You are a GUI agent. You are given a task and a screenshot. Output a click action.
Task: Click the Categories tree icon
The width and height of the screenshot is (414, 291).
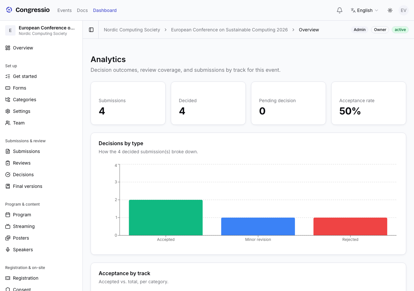[8, 100]
